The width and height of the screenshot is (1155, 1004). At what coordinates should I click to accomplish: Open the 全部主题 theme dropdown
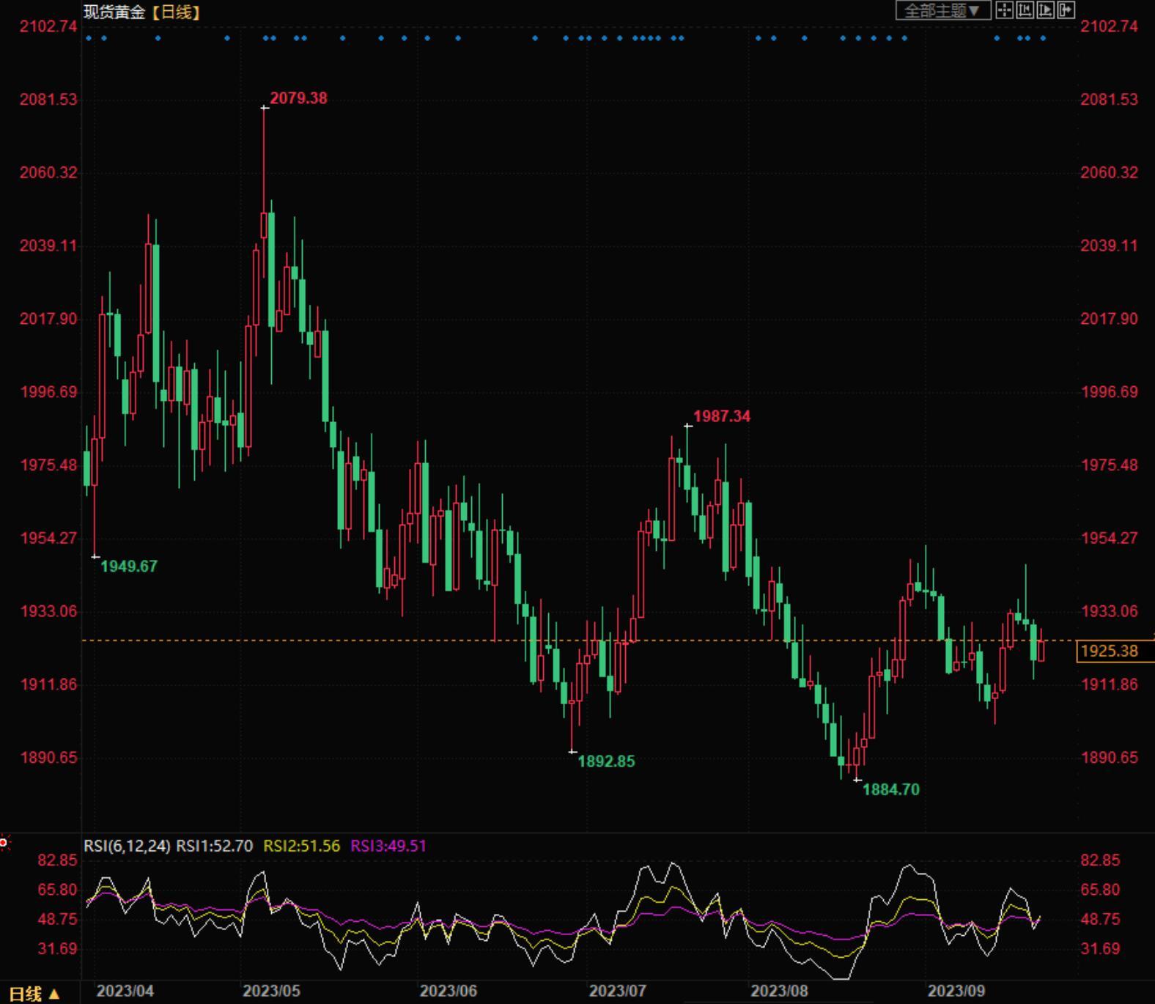[942, 10]
